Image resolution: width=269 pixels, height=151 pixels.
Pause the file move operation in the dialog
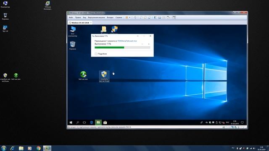[x=142, y=44]
